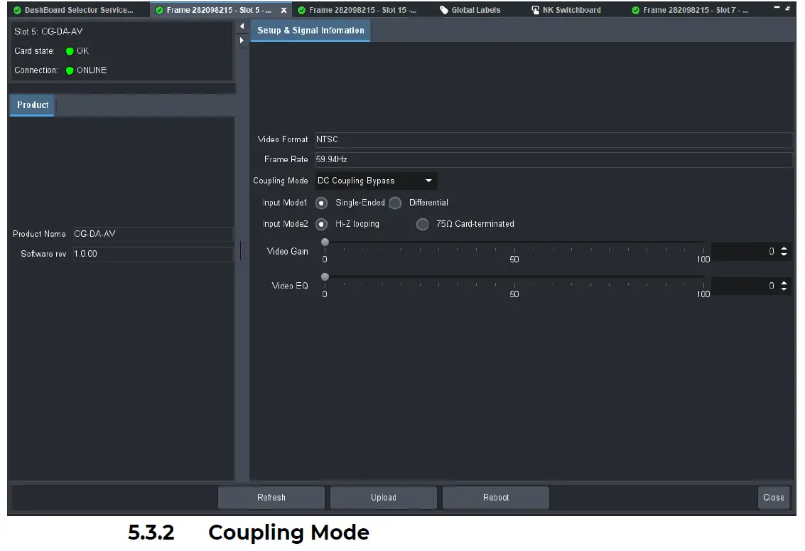Click green check icon on Slot 15 tab
This screenshot has height=551, width=805.
tap(302, 10)
